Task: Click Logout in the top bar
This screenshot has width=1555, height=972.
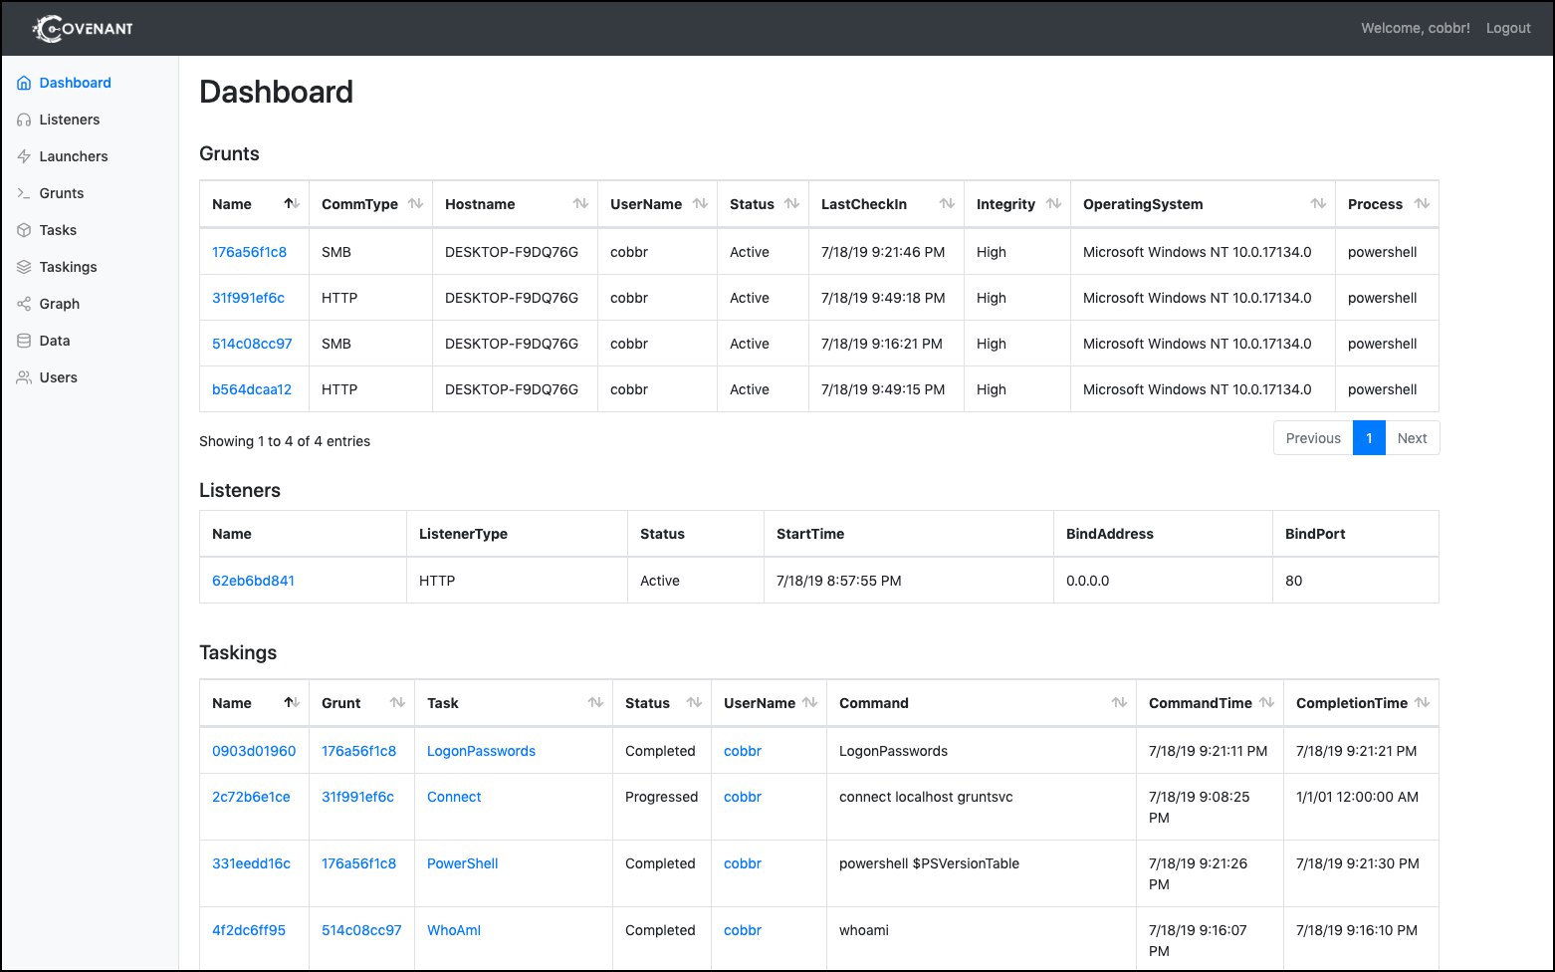Action: 1508,28
